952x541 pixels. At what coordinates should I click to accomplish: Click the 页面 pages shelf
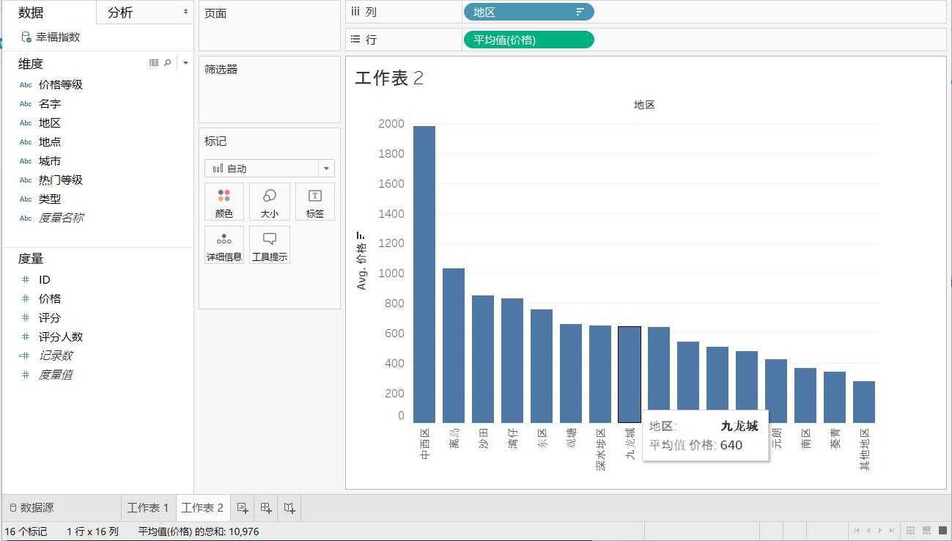(270, 26)
